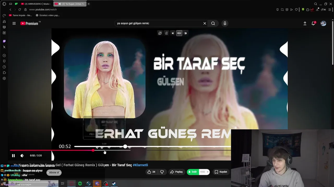334x187 pixels.
Task: Open the Opera main menu logo
Action: click(x=4, y=4)
